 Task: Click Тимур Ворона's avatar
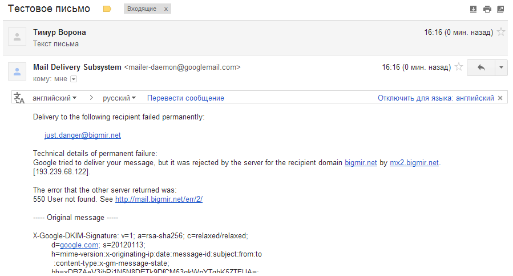point(17,38)
